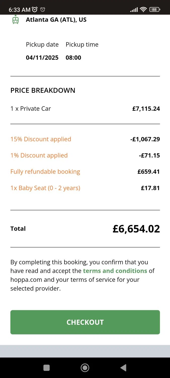Screen dimensions: 170x378
Task: Tap the pickup time 08:00
Action: pos(73,57)
